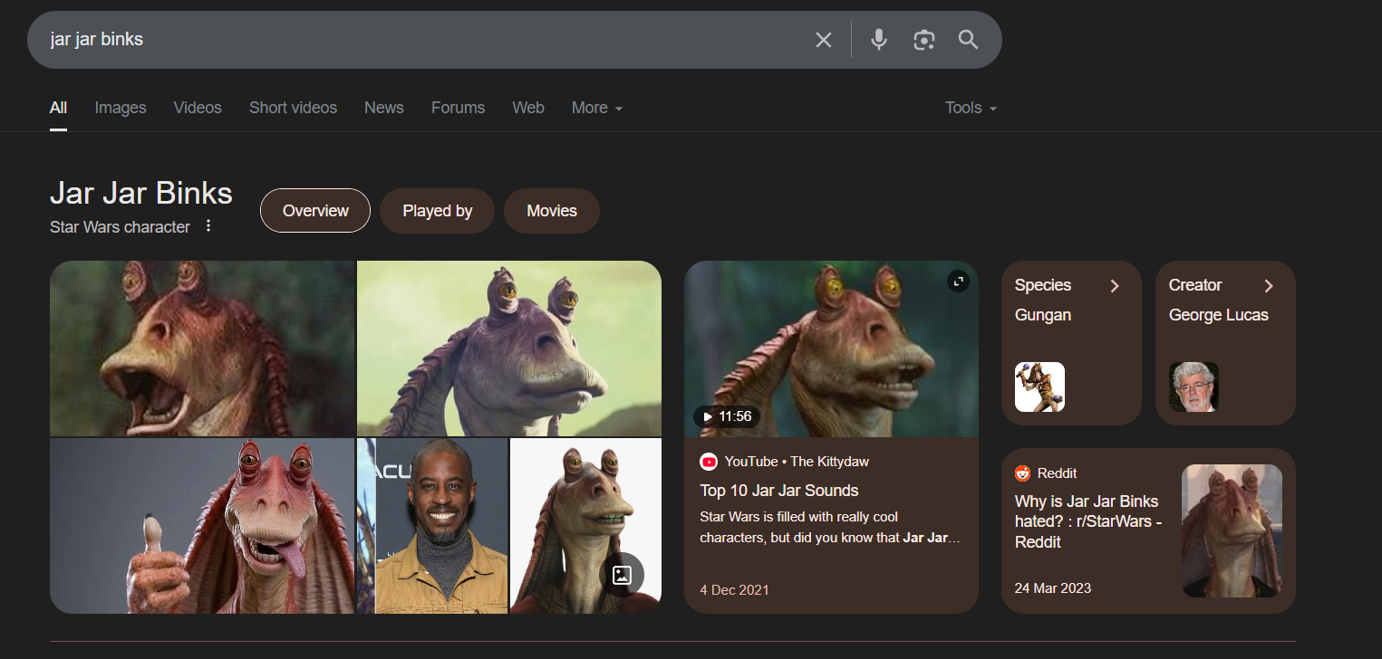Screen dimensions: 1382x659
Task: Click the 24 Mar 2023 Reddit date
Action: click(1053, 587)
